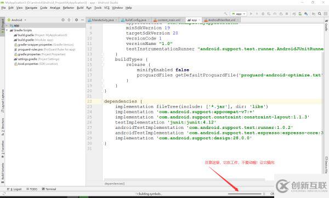Open the SDK Manager download icon
This screenshot has height=198, width=329.
[306, 14]
